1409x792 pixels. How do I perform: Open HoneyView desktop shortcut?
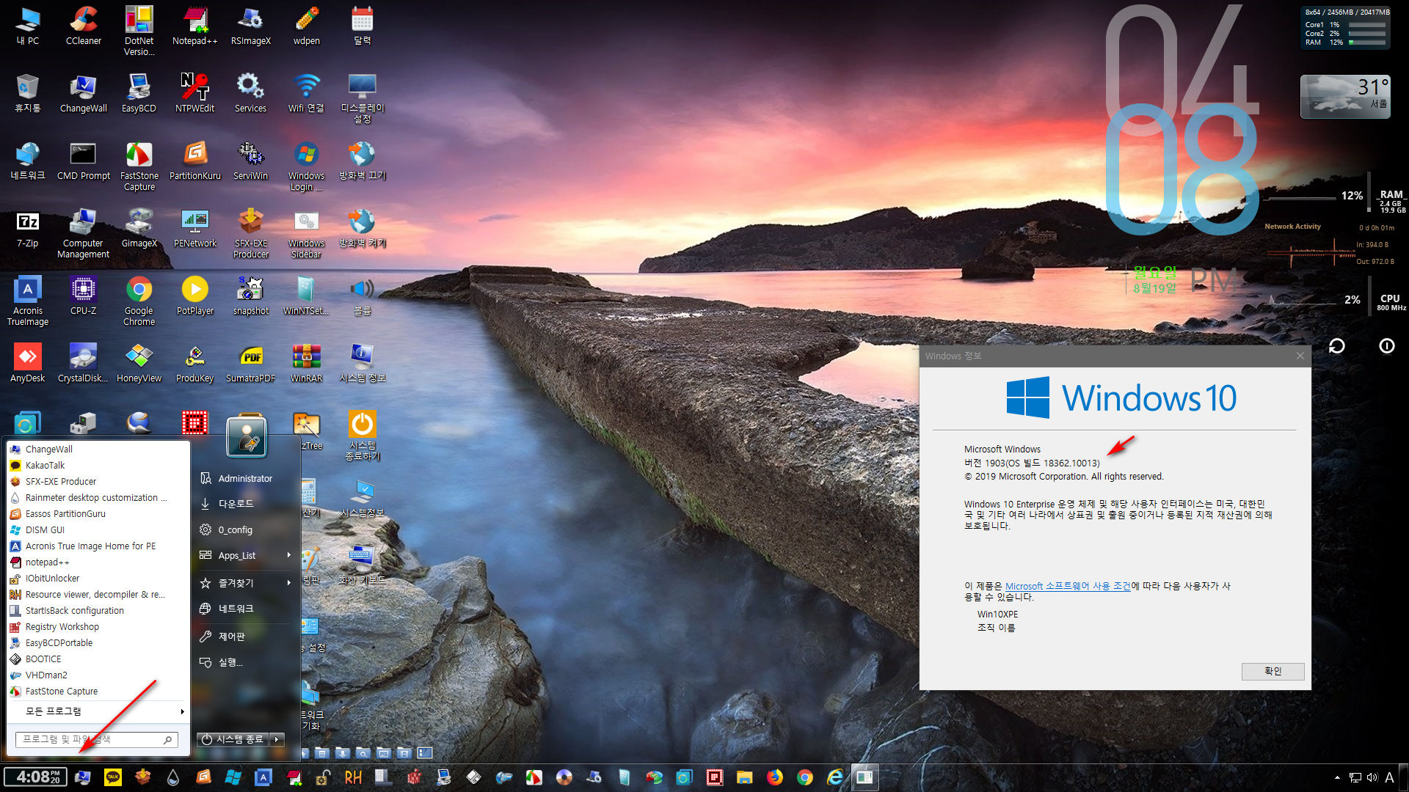[139, 363]
